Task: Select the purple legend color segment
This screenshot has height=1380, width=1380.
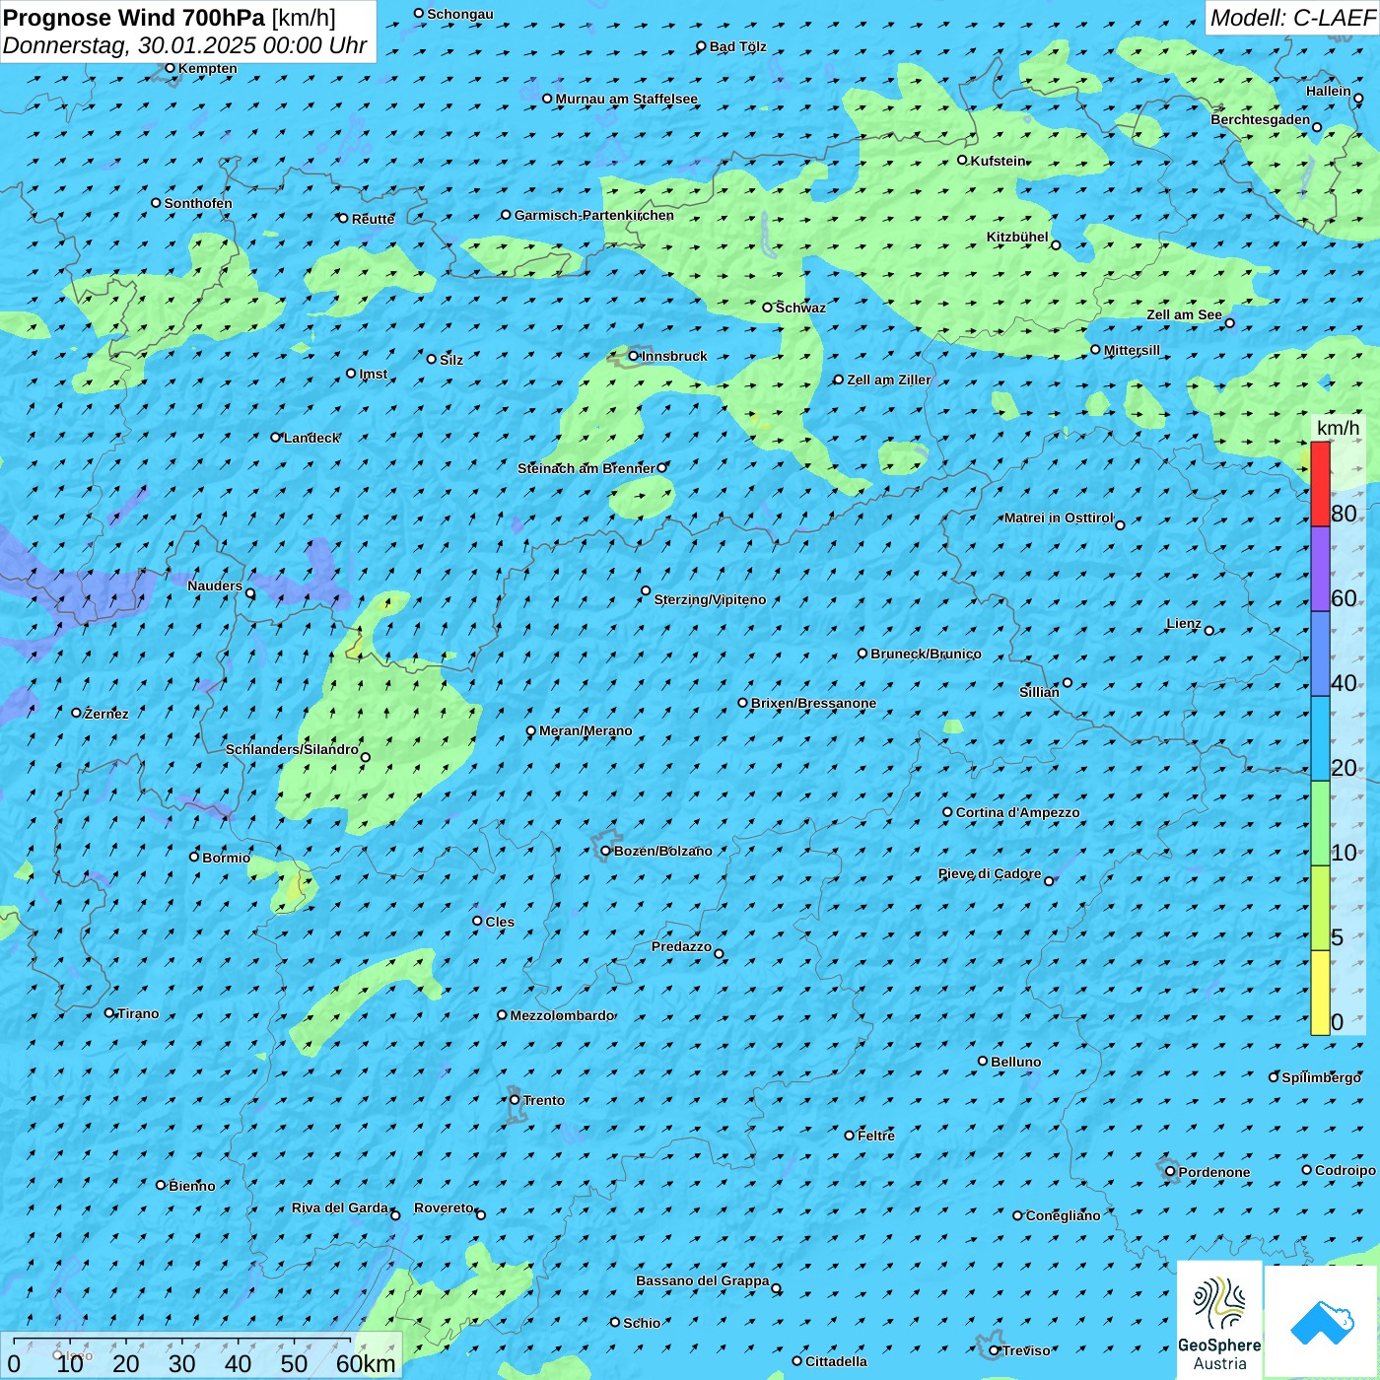Action: point(1320,570)
